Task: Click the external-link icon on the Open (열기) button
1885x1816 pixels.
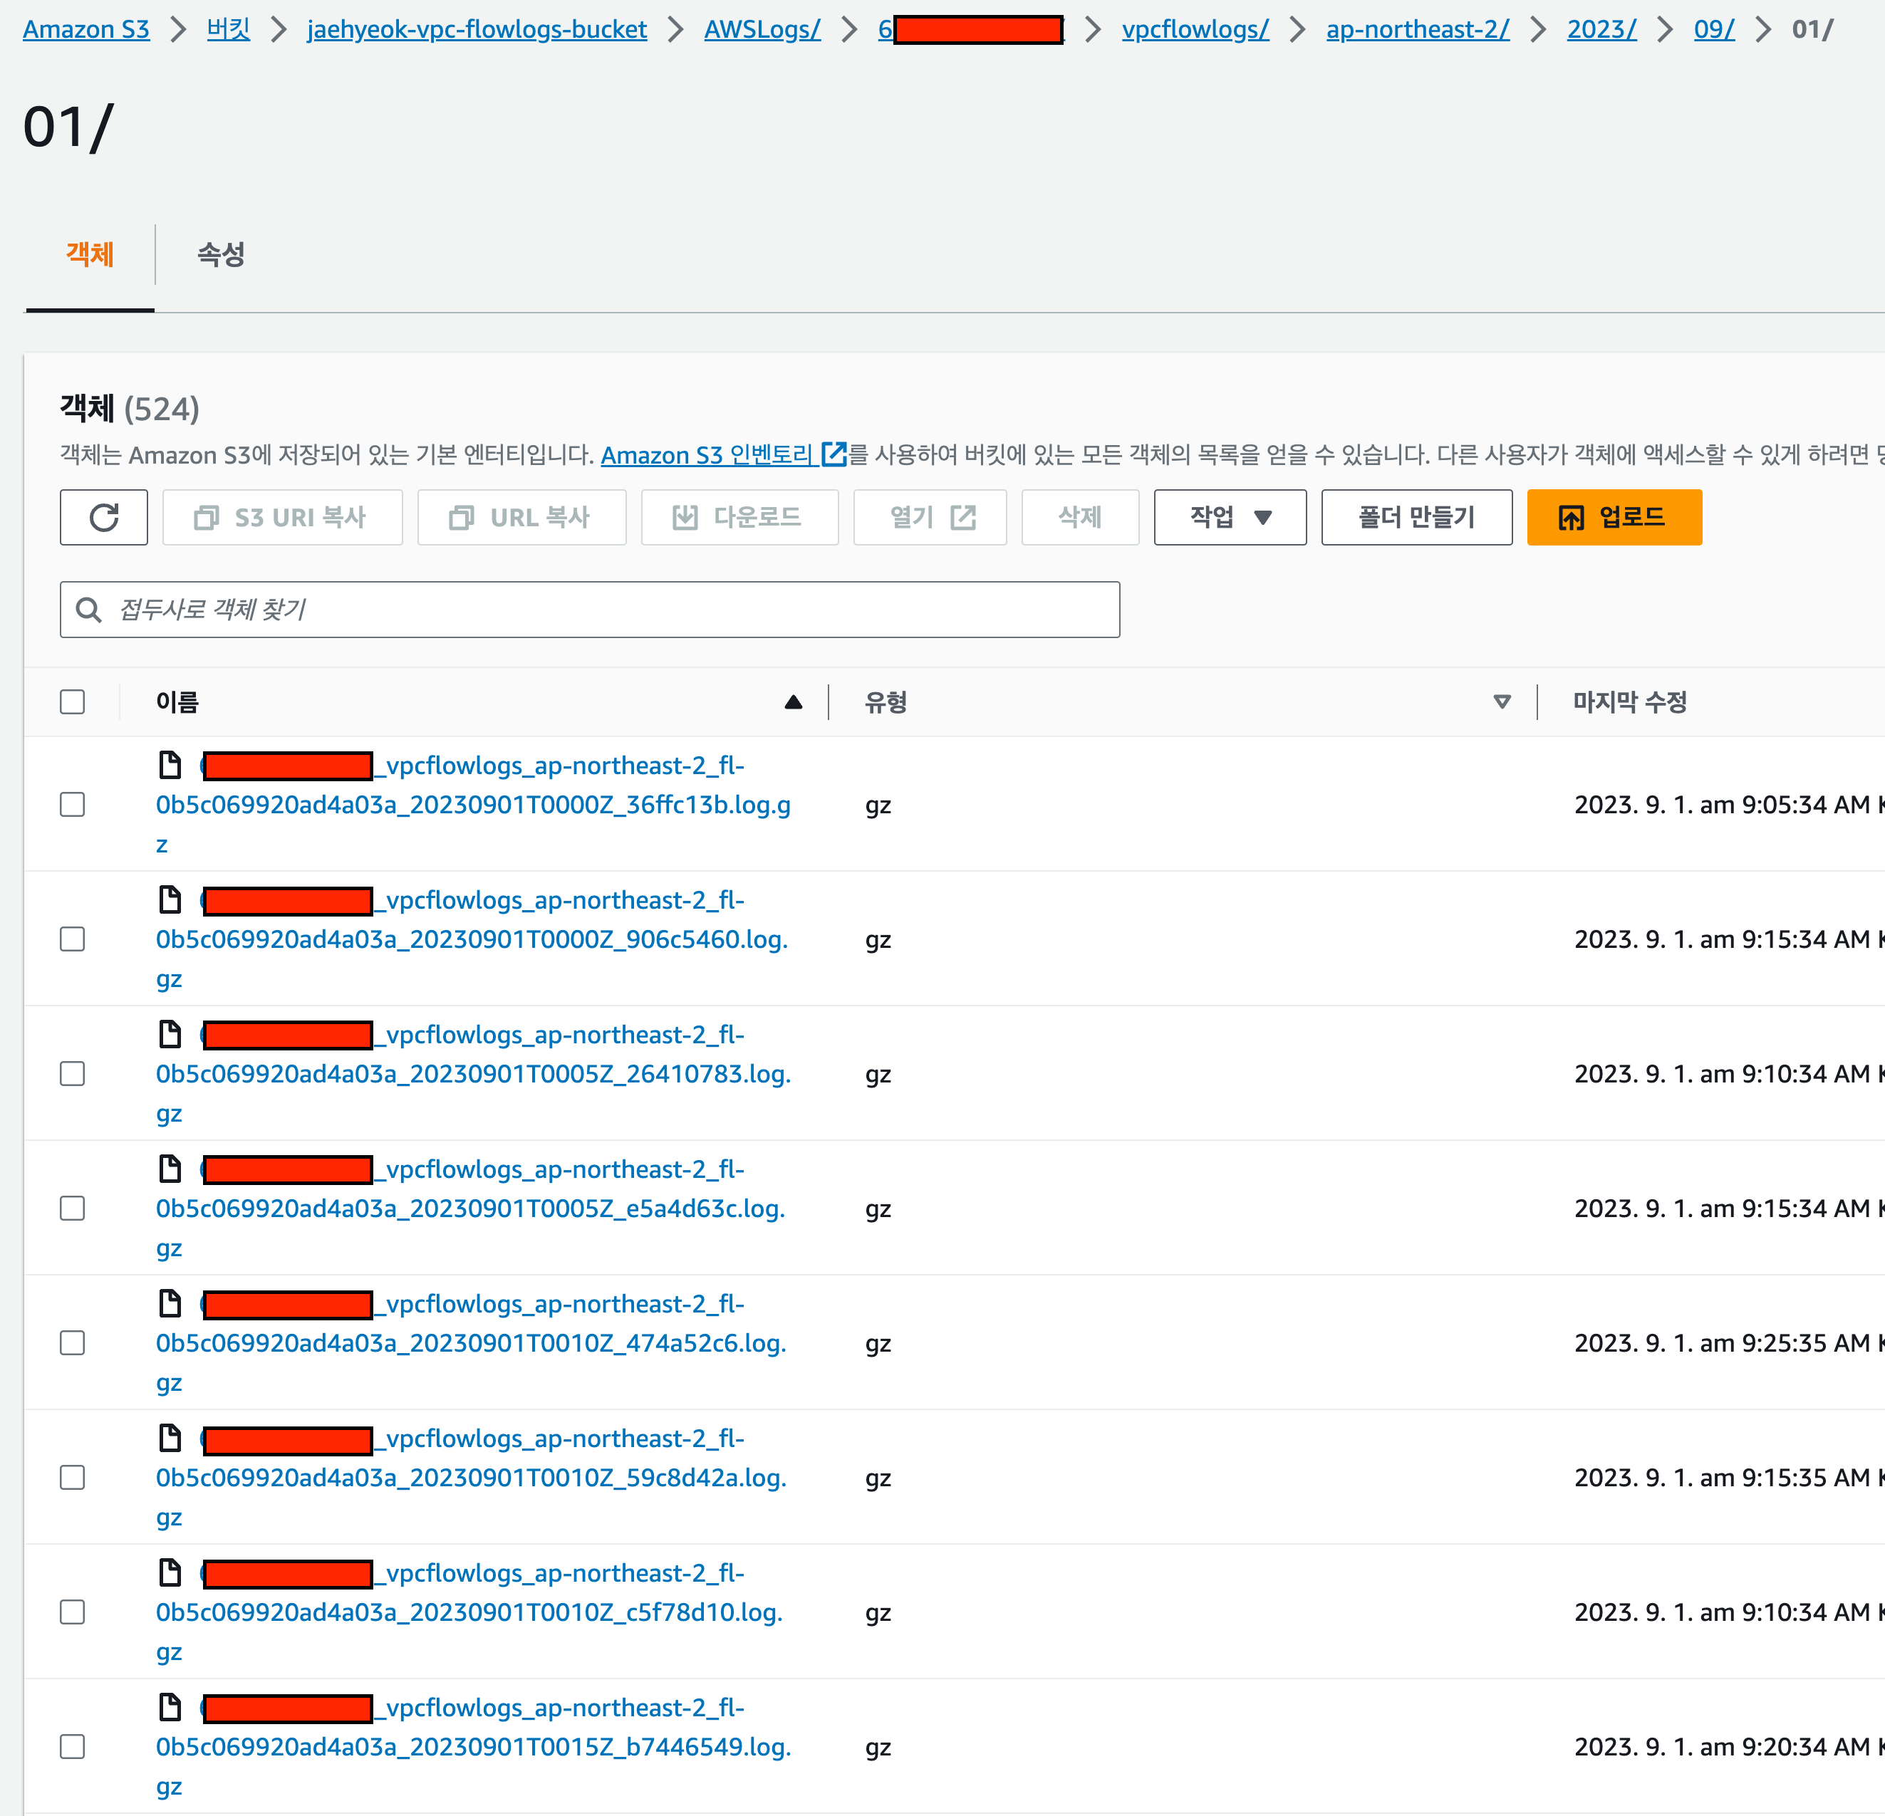Action: [x=962, y=518]
